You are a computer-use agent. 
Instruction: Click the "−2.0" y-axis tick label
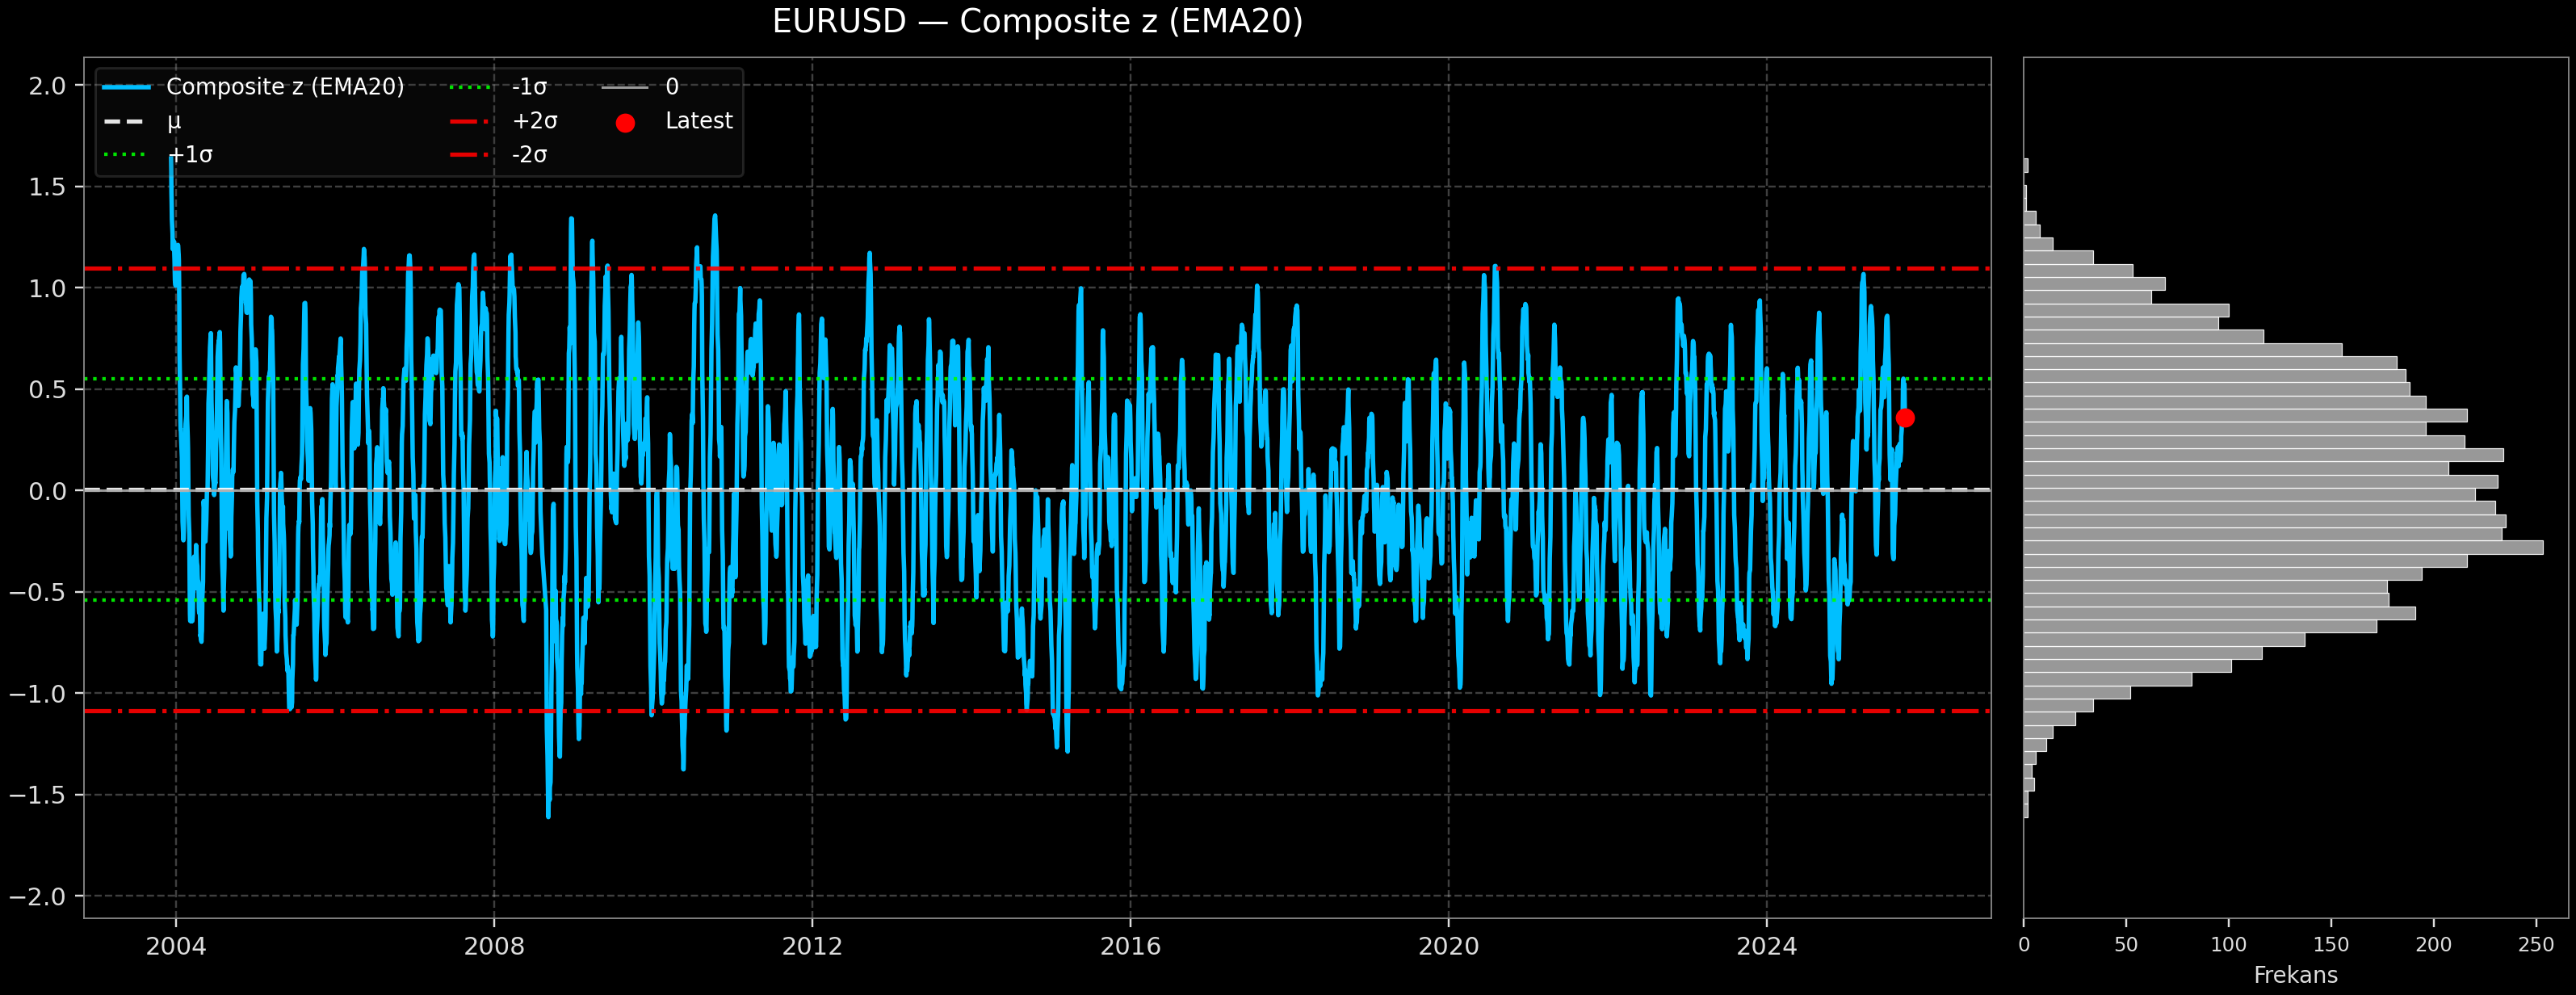38,896
